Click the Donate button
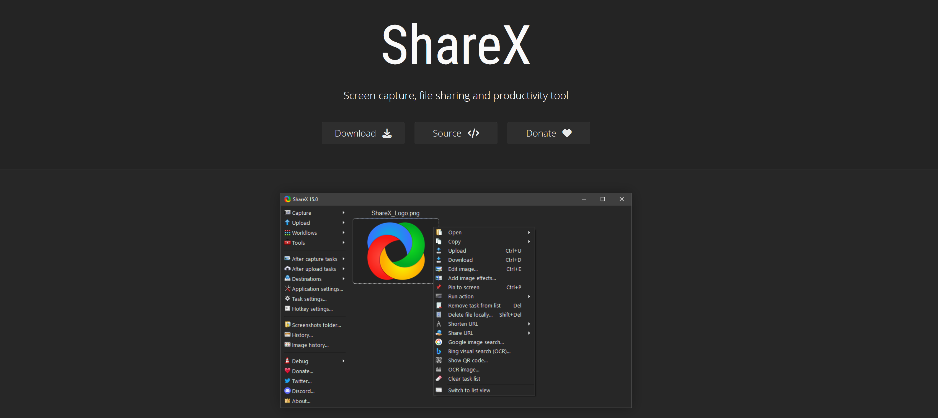Image resolution: width=938 pixels, height=418 pixels. pos(548,134)
